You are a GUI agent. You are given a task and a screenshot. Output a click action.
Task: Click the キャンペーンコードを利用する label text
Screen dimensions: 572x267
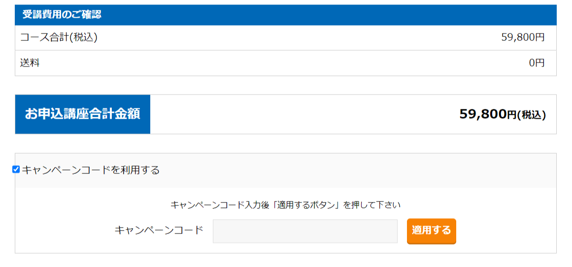pos(91,170)
